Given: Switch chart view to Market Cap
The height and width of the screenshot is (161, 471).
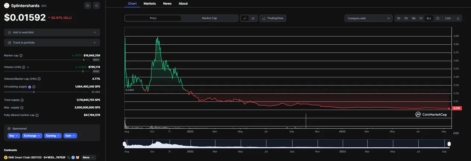Looking at the screenshot, I should (x=209, y=18).
